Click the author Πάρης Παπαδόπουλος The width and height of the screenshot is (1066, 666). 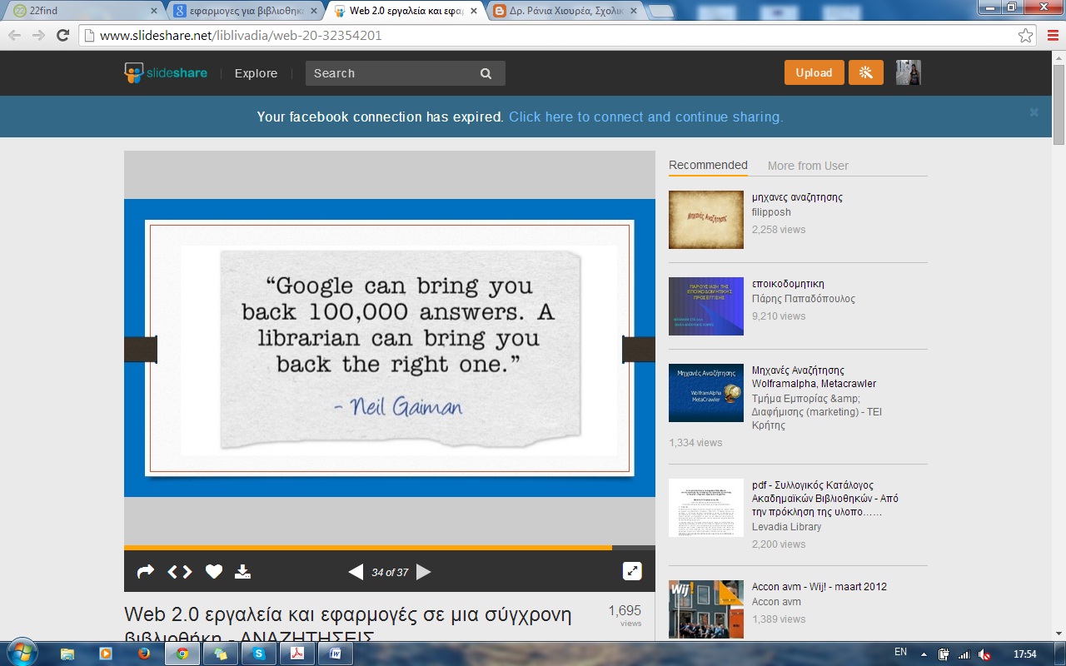tap(804, 299)
